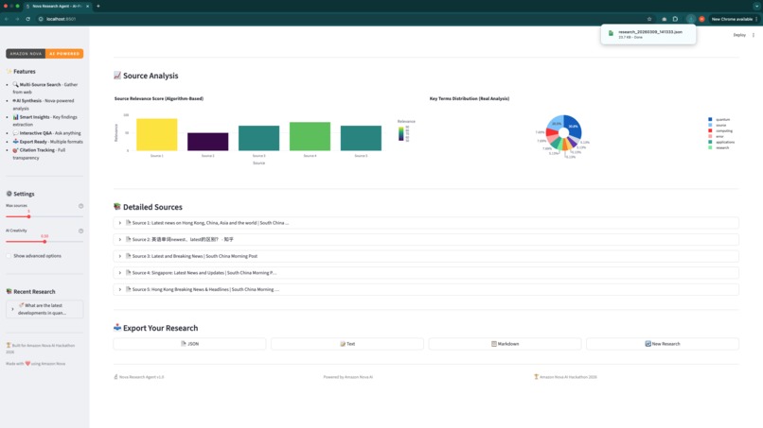Click the Key Terms pie chart
Screen dimensions: 763x428
tap(563, 132)
